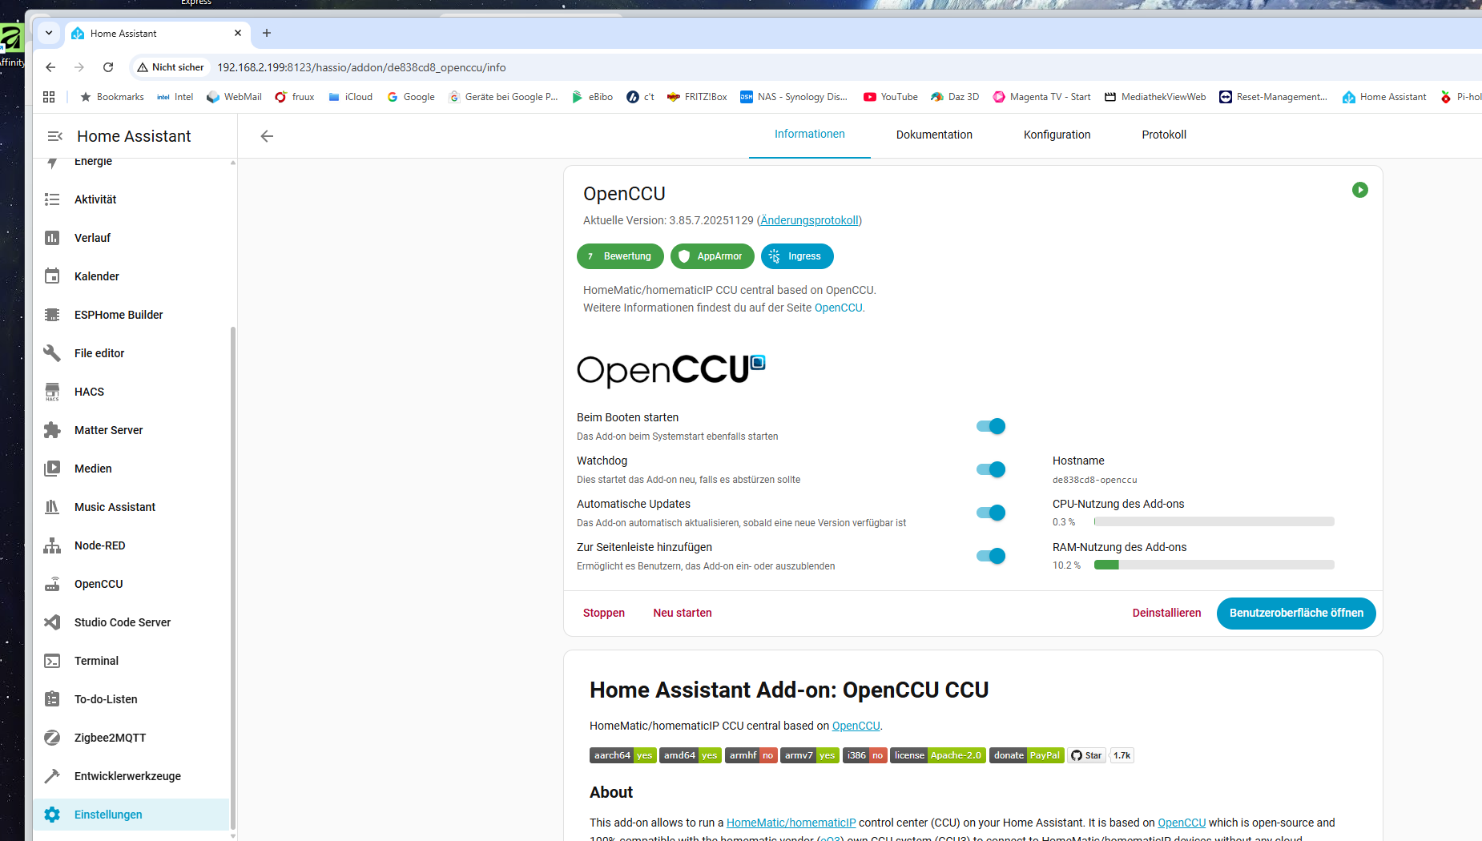Screen dimensions: 1482x841
Task: Open the Protokoll tab
Action: (x=1163, y=135)
